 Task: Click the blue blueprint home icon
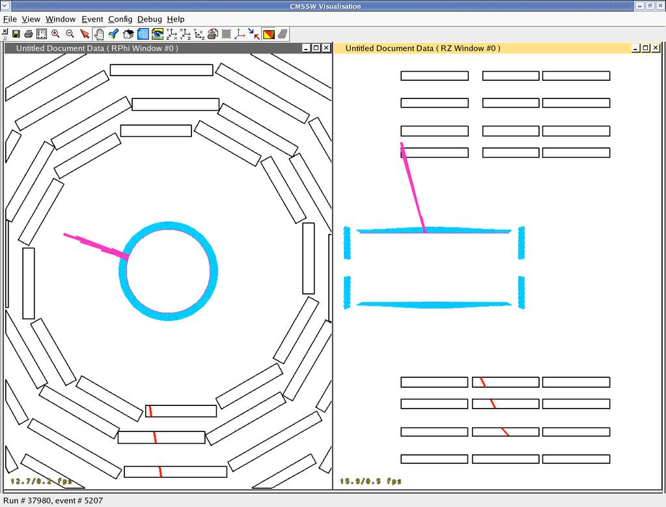143,34
